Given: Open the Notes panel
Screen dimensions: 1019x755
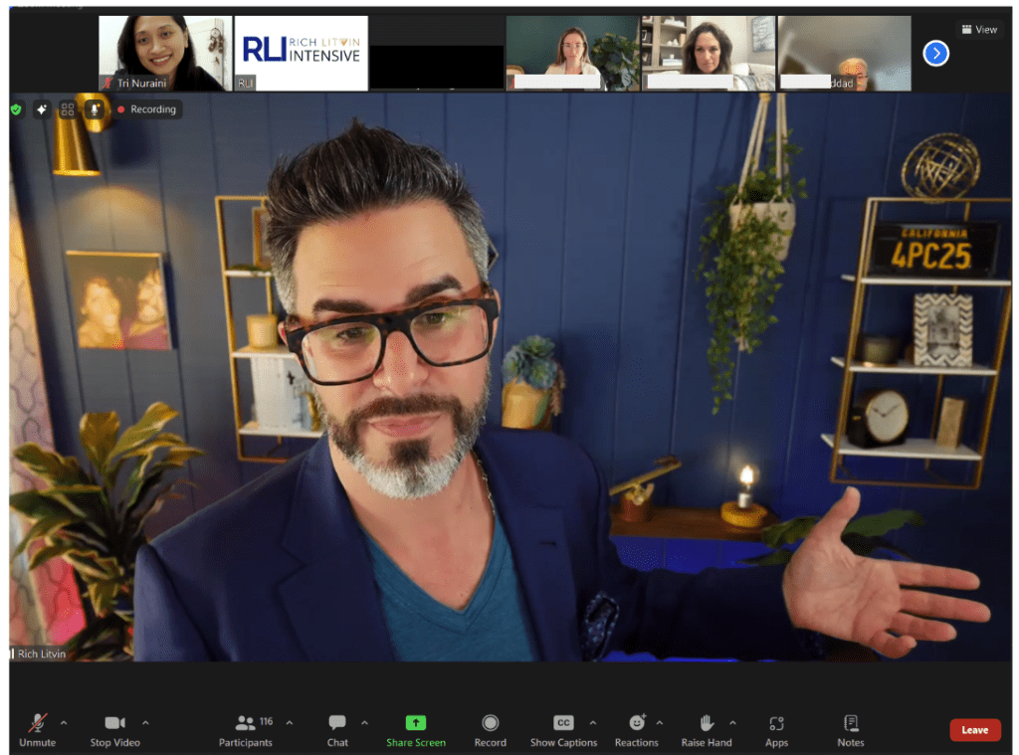Looking at the screenshot, I should (851, 723).
